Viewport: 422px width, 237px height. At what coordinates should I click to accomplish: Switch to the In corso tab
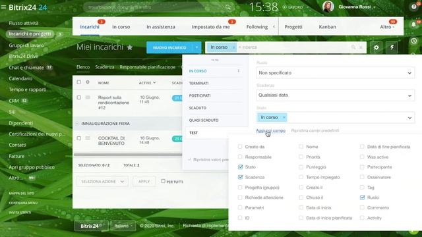click(x=121, y=27)
